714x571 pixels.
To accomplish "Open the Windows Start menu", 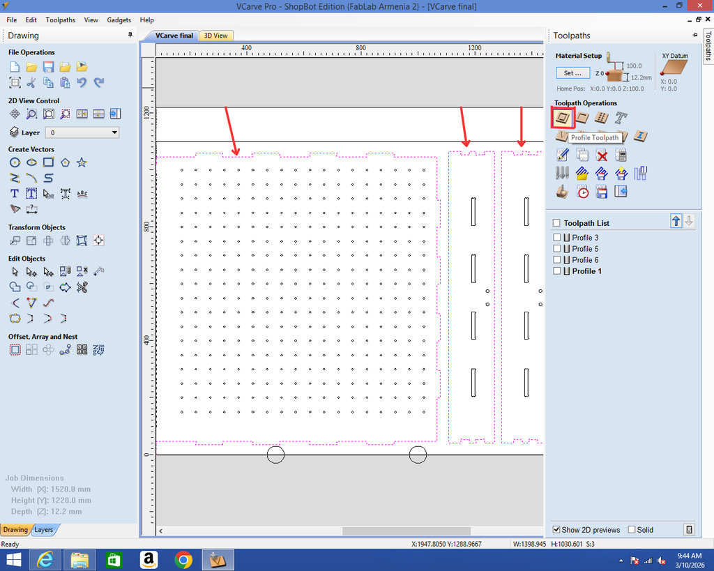I will click(x=14, y=560).
